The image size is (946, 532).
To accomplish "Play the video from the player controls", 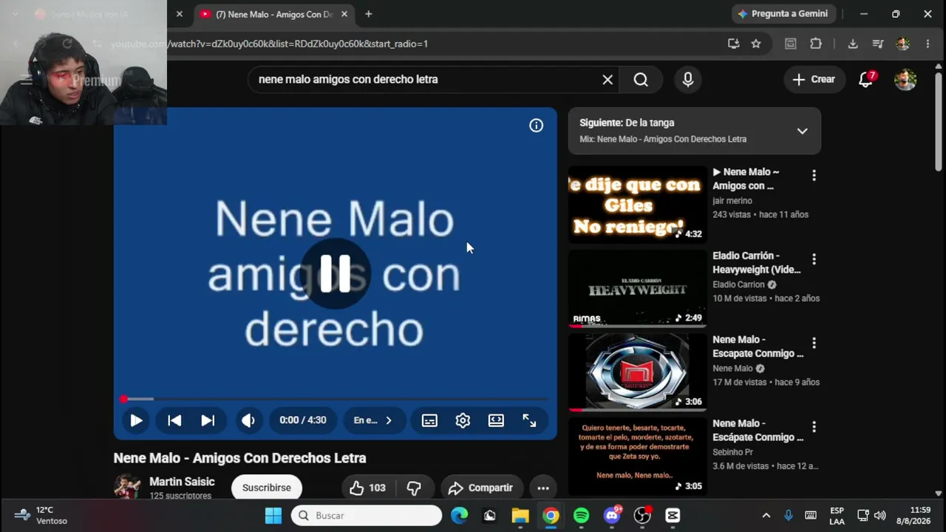I will pos(136,420).
